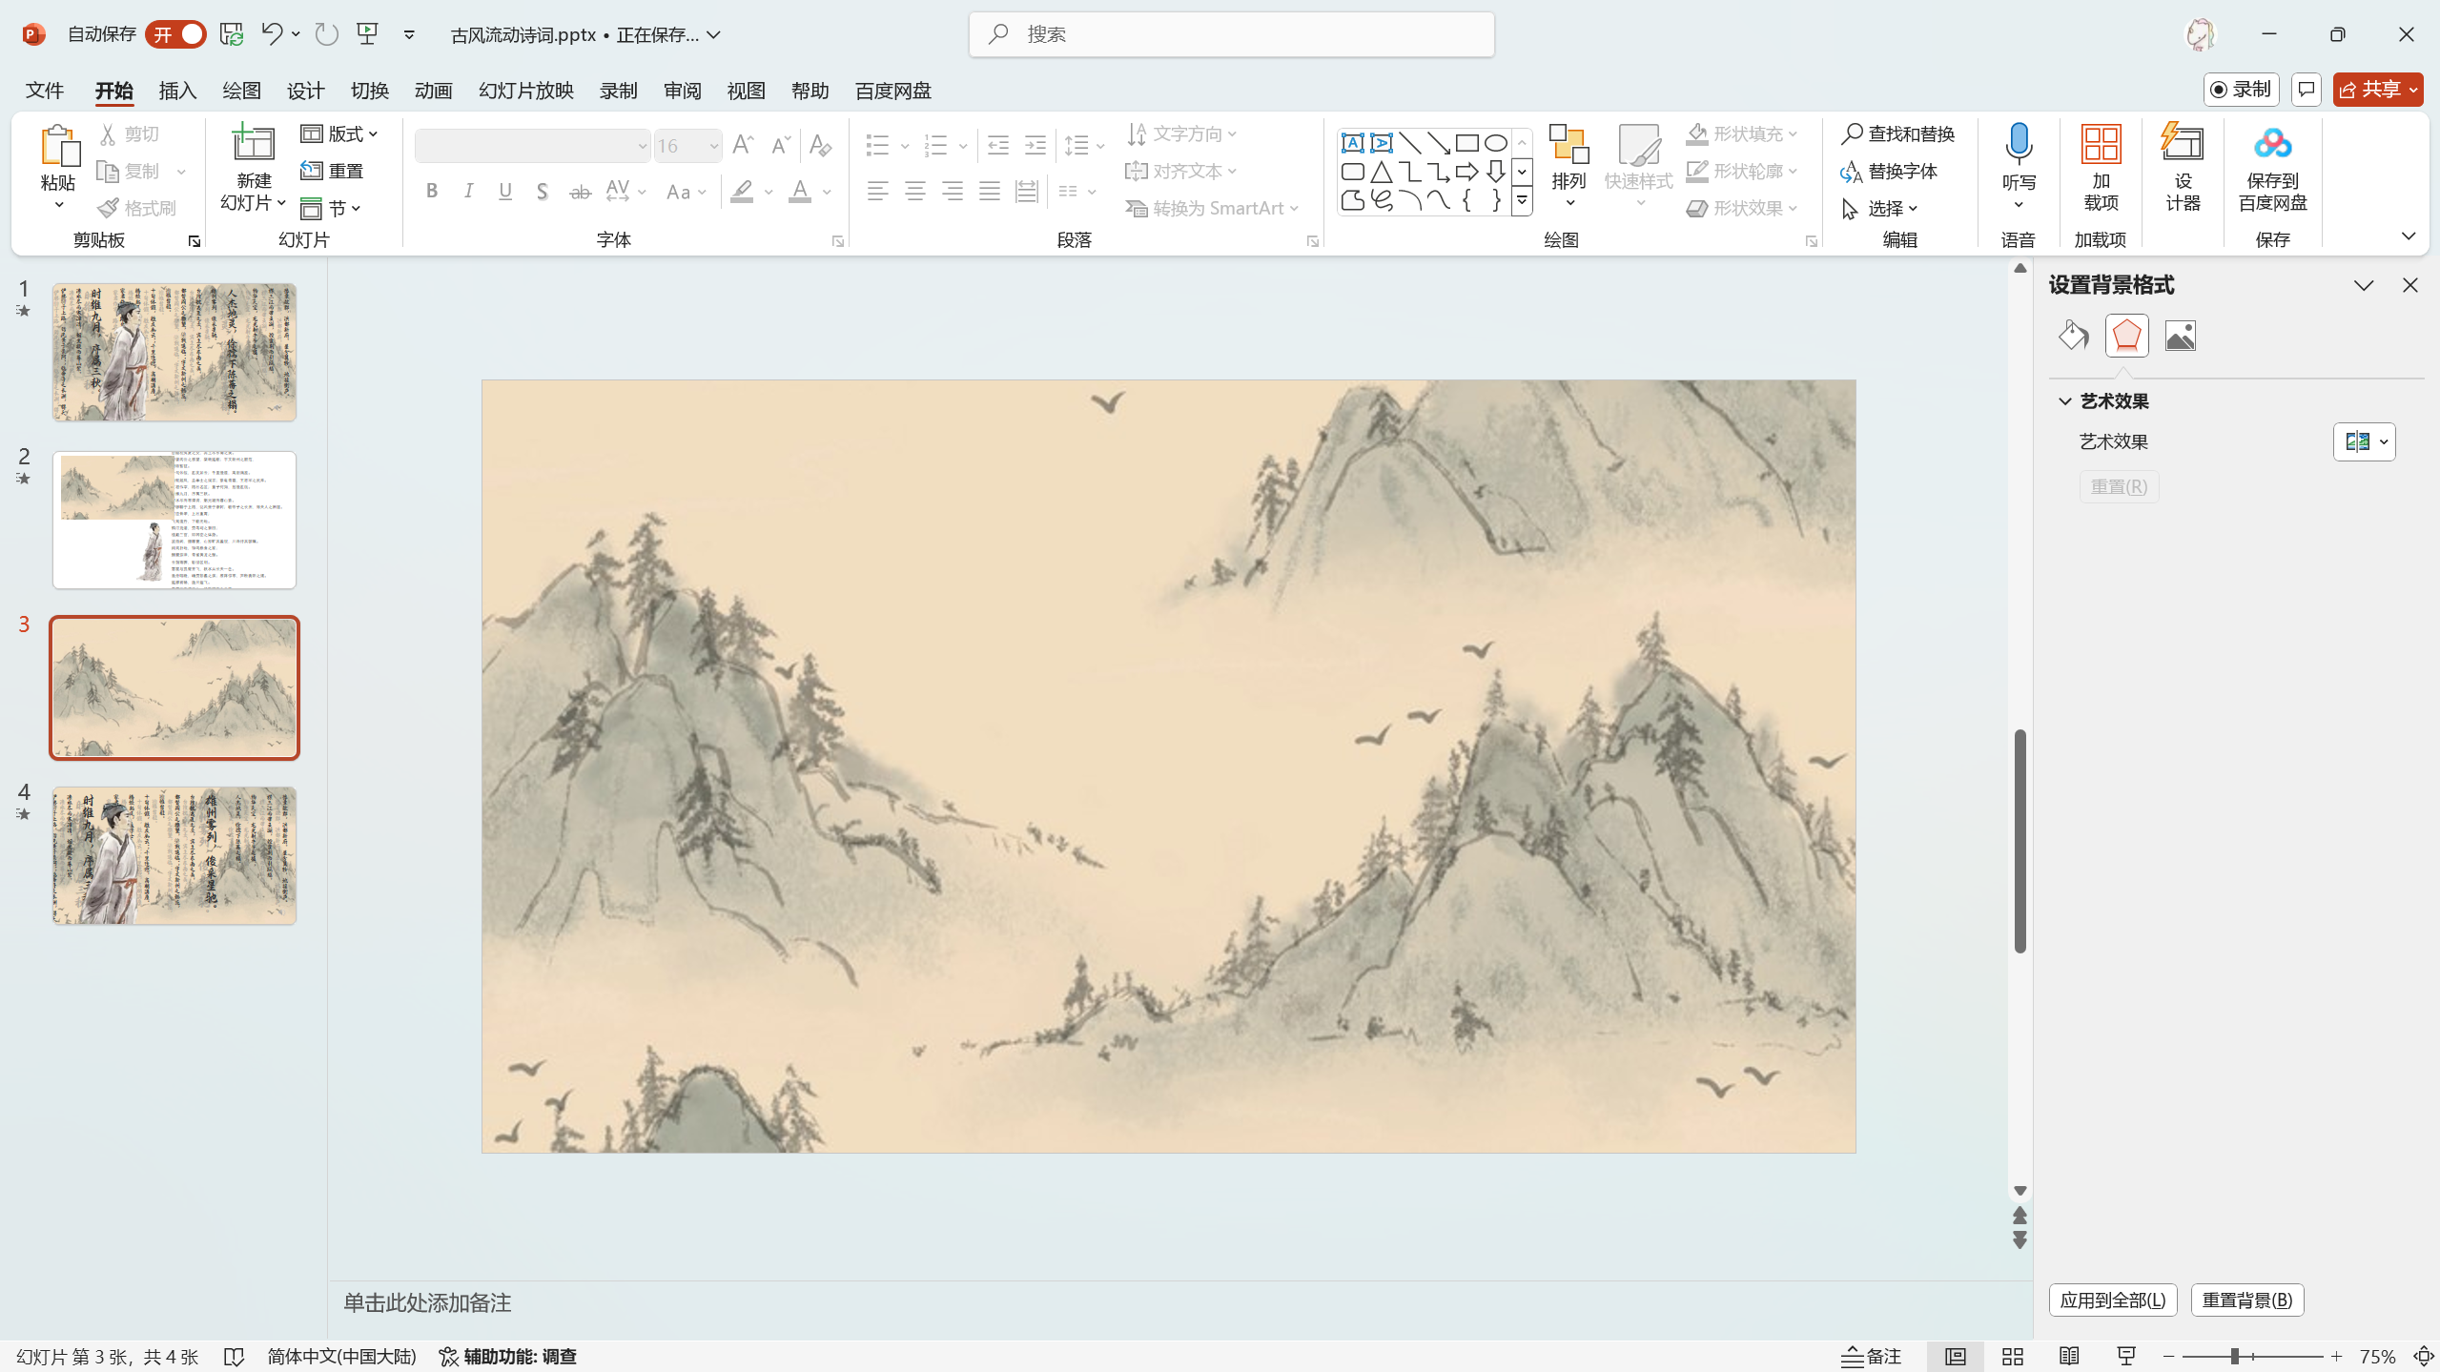This screenshot has height=1372, width=2440.
Task: Open the Layout dropdown
Action: pyautogui.click(x=339, y=133)
